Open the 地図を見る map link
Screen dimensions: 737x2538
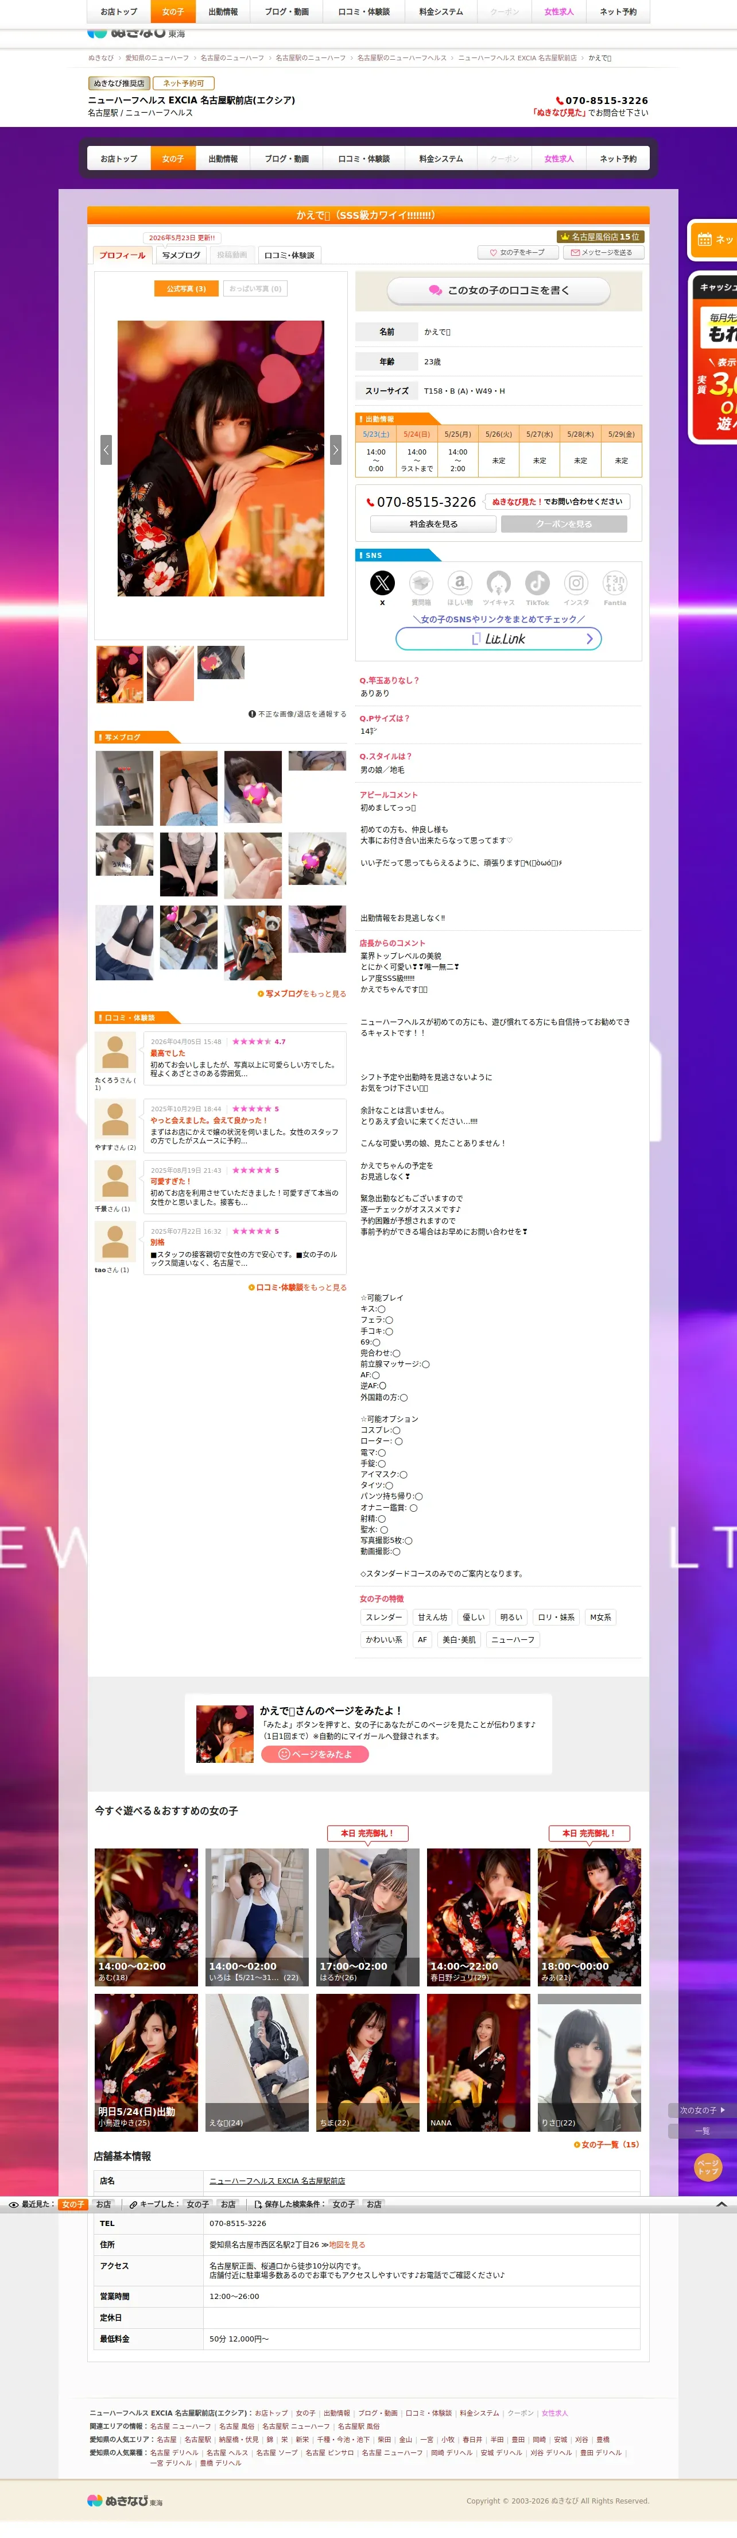(346, 2244)
